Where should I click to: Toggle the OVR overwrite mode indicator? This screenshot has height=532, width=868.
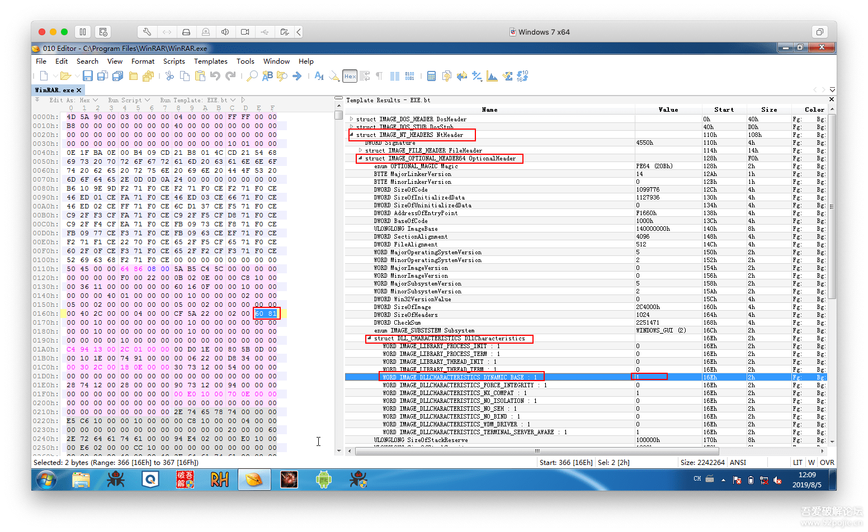point(827,462)
